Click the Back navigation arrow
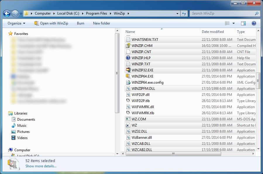 (6, 13)
